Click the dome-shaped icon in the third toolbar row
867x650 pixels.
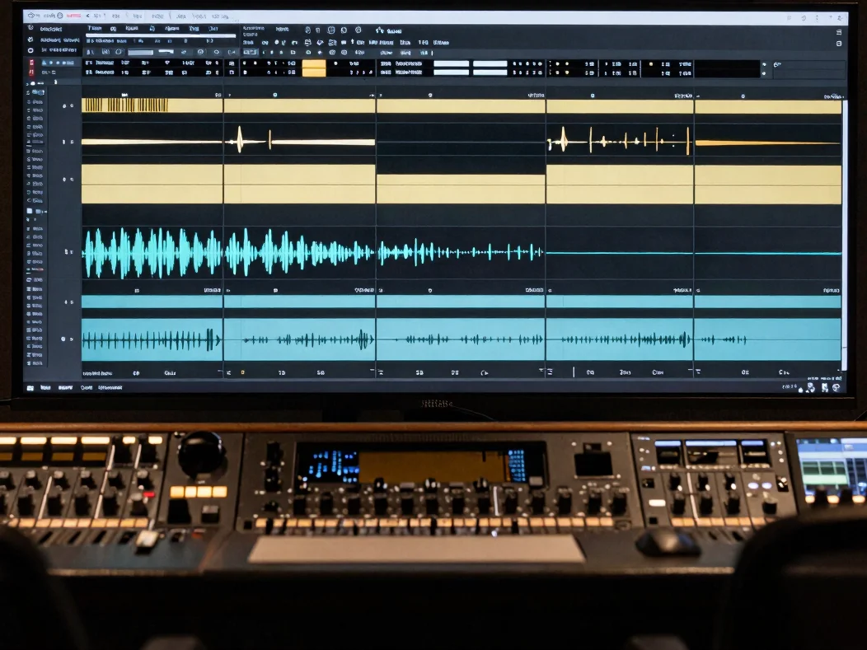[308, 53]
